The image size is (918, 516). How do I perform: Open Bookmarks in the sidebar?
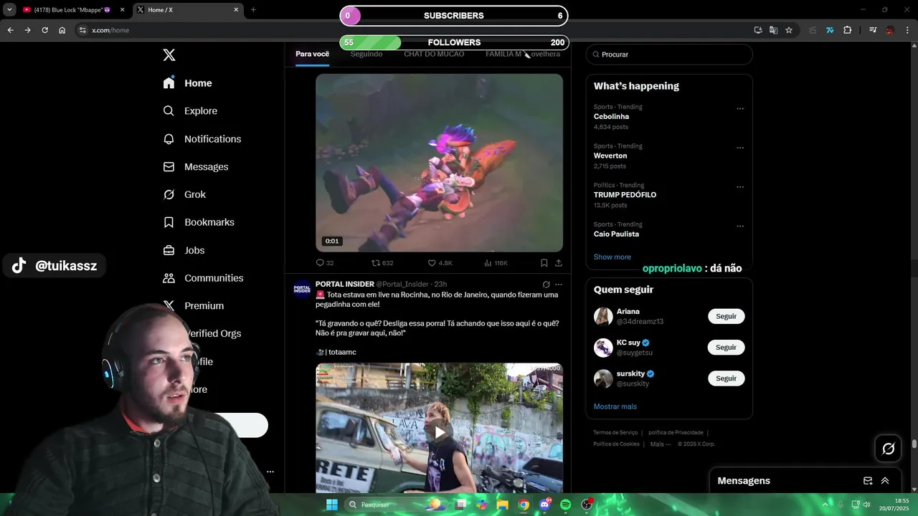199,222
